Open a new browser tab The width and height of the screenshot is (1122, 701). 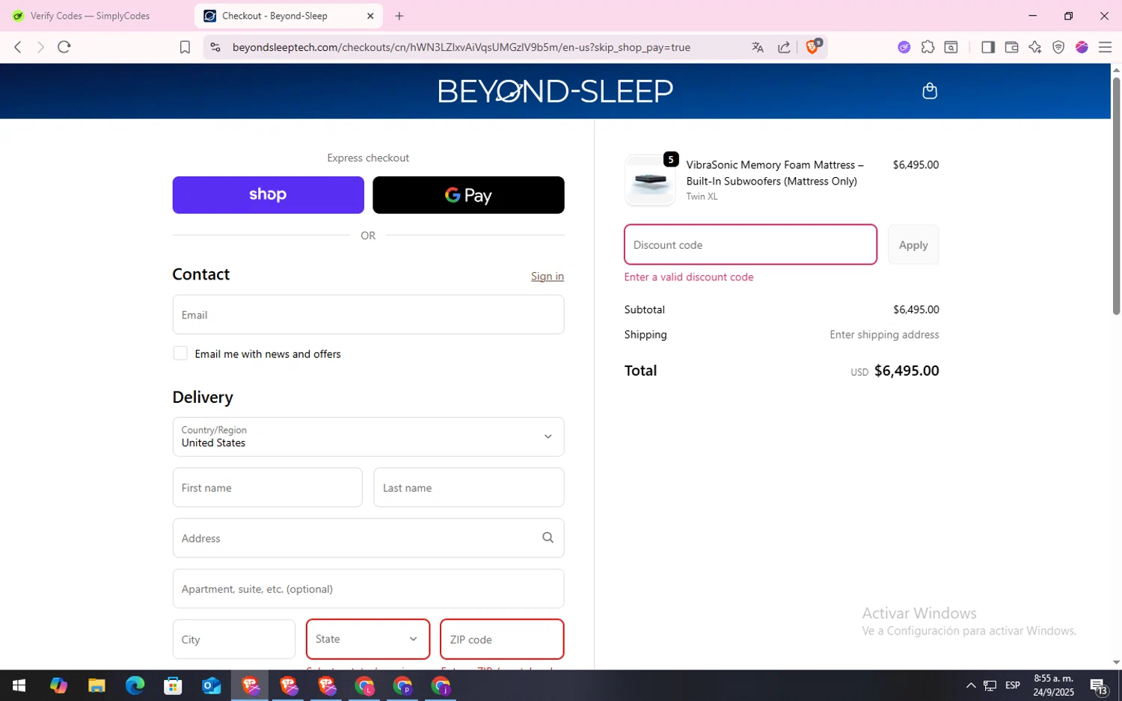pos(399,16)
